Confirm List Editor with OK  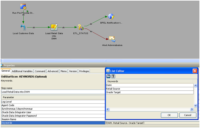pyautogui.click(x=169, y=115)
